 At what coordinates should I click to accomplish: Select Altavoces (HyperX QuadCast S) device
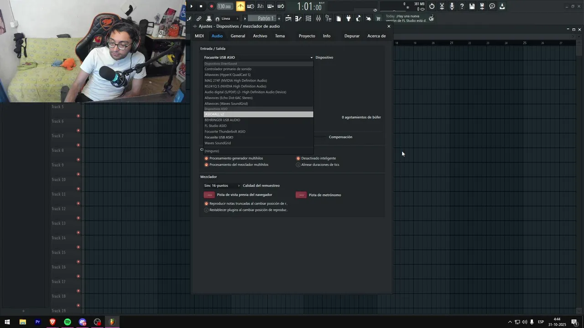258,75
